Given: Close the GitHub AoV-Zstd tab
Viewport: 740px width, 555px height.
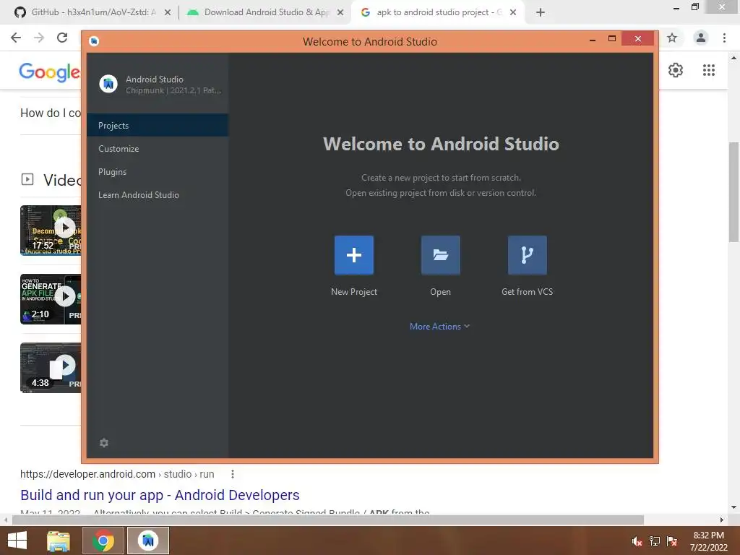Looking at the screenshot, I should 168,13.
